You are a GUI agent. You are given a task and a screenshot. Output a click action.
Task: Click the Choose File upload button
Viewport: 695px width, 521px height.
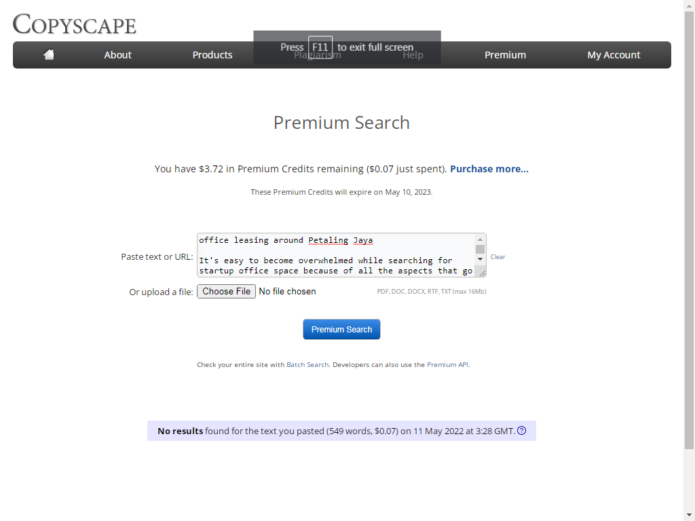226,292
